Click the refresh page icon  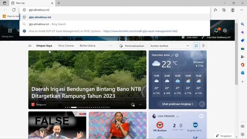coord(14,10)
